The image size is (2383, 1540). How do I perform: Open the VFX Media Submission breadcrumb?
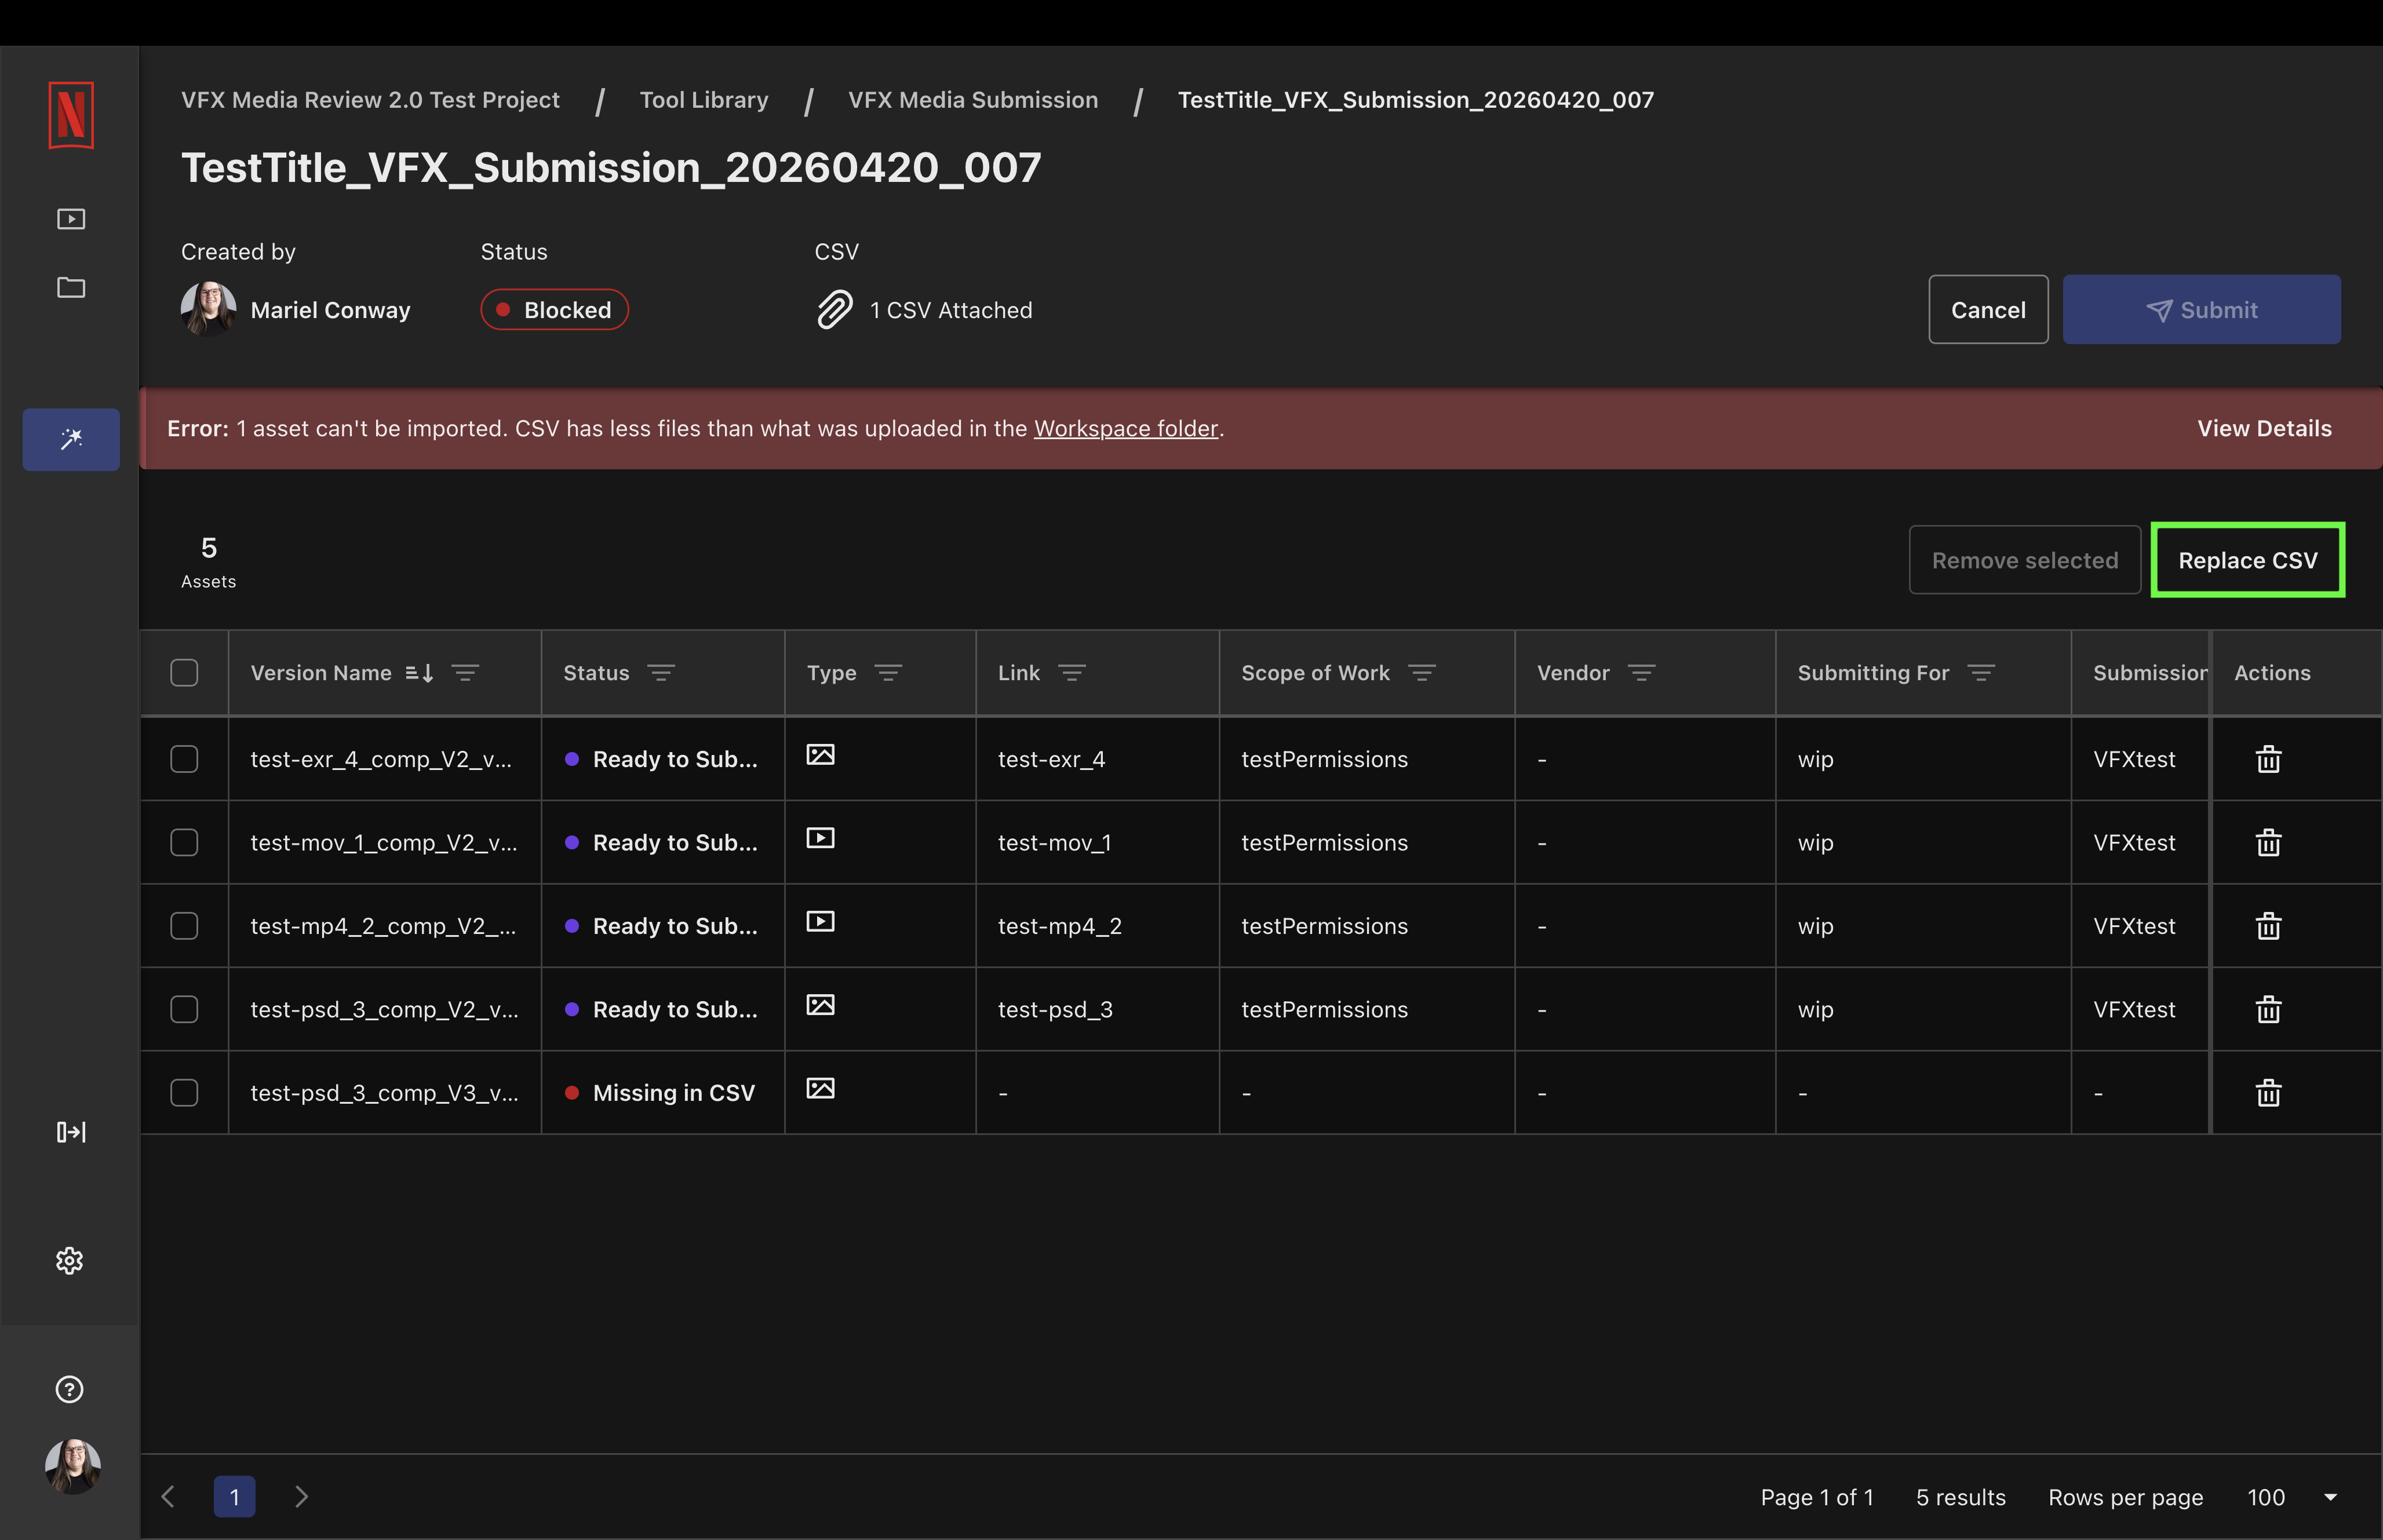point(973,100)
